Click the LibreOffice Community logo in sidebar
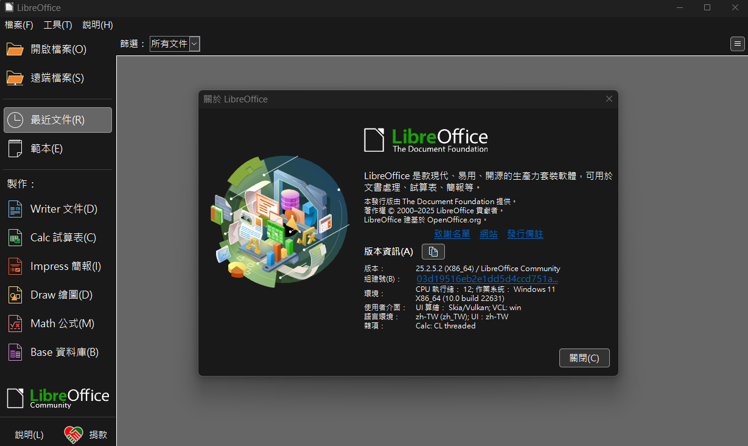This screenshot has width=748, height=446. [58, 398]
